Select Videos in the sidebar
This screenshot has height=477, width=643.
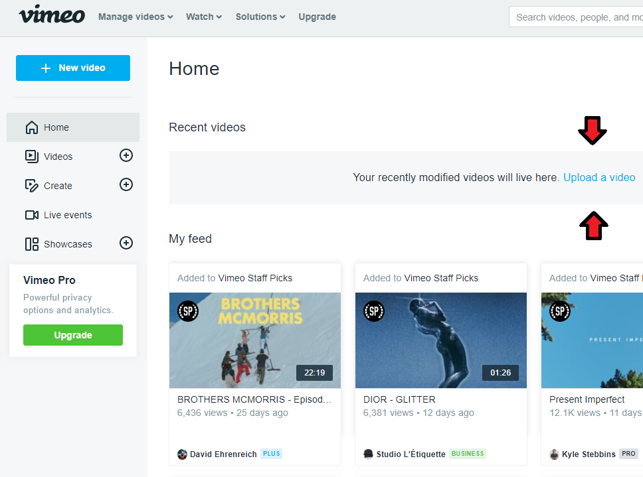click(58, 157)
